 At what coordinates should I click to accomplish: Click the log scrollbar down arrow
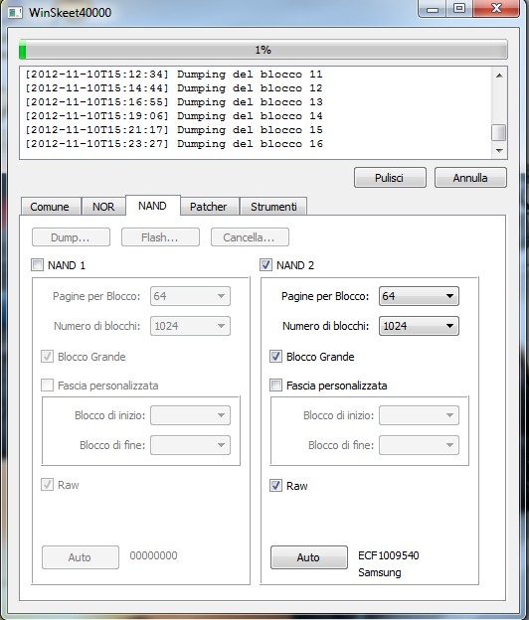pyautogui.click(x=499, y=151)
